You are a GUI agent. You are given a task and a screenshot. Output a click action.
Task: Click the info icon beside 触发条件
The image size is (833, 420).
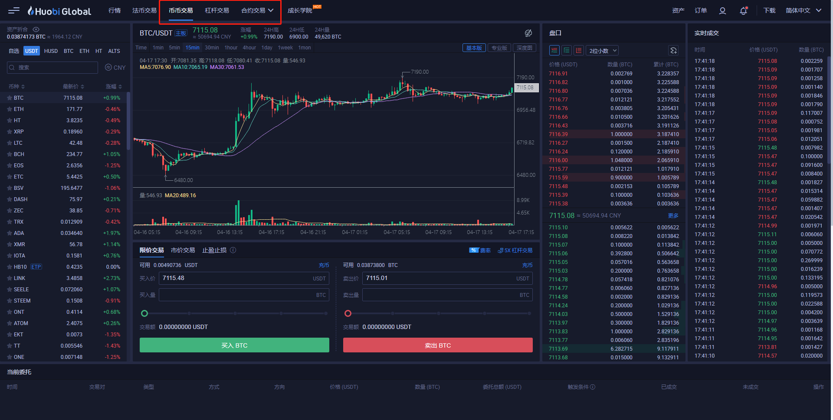(x=593, y=387)
